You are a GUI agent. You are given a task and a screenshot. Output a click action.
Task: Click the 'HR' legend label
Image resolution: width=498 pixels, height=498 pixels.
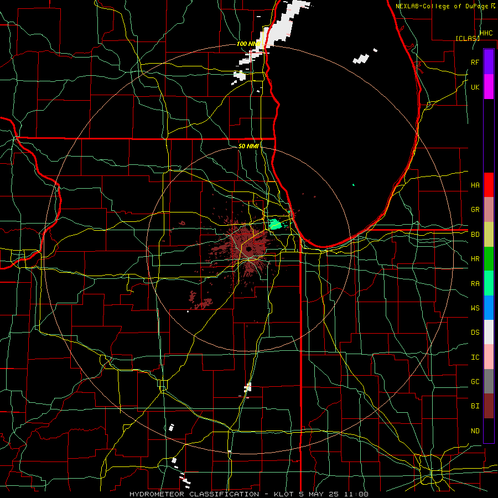coord(475,259)
